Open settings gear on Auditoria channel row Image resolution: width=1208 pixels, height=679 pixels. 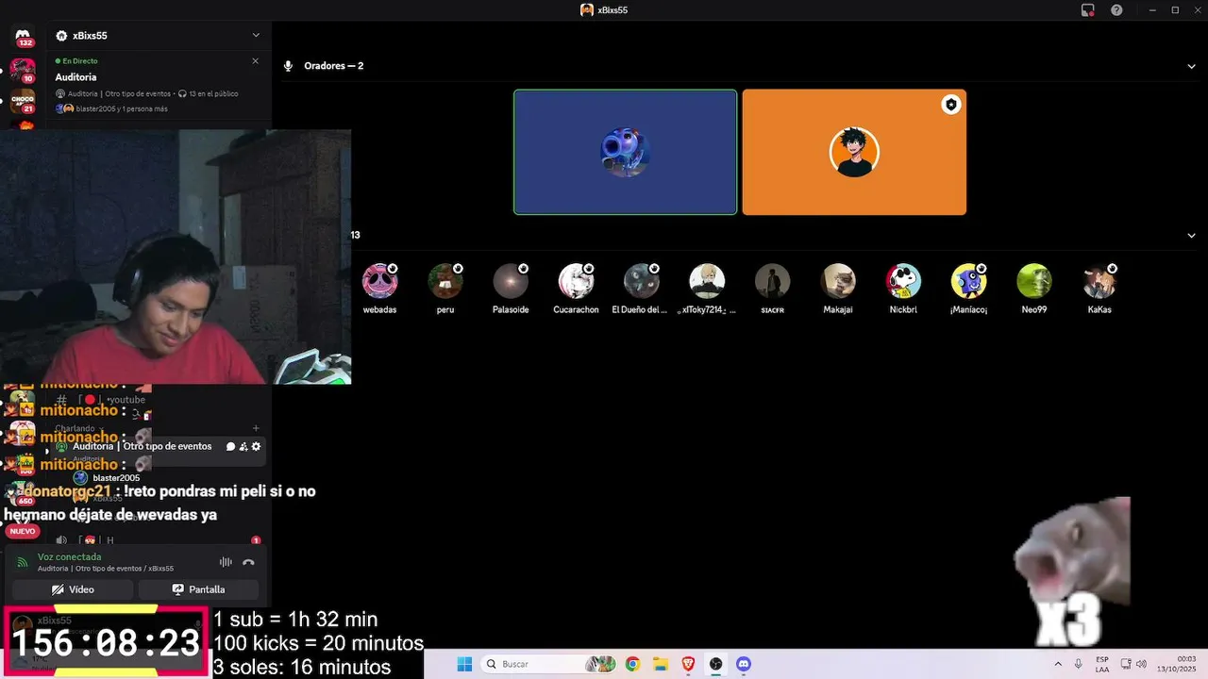point(256,446)
